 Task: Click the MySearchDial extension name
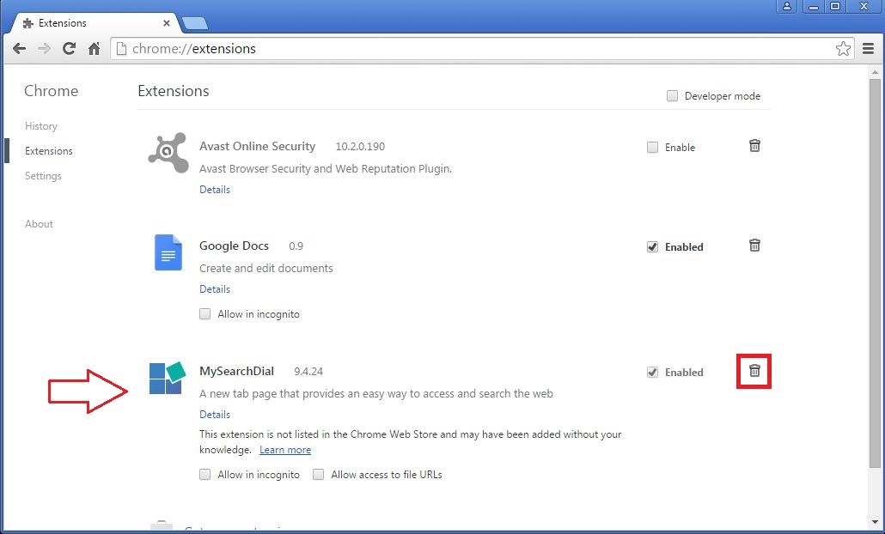(x=236, y=371)
